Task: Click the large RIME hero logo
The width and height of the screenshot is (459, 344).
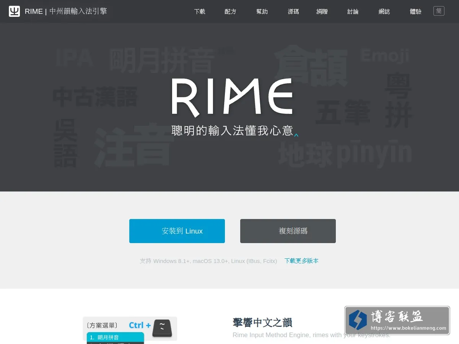Action: point(232,97)
